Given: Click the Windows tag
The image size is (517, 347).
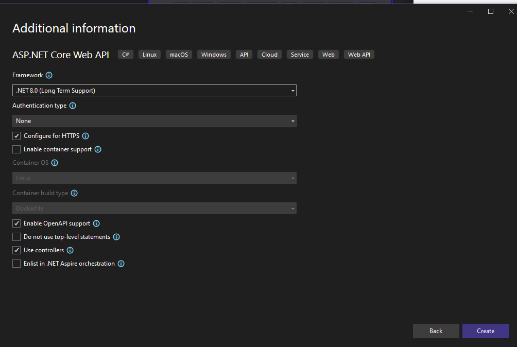Looking at the screenshot, I should click(x=214, y=55).
